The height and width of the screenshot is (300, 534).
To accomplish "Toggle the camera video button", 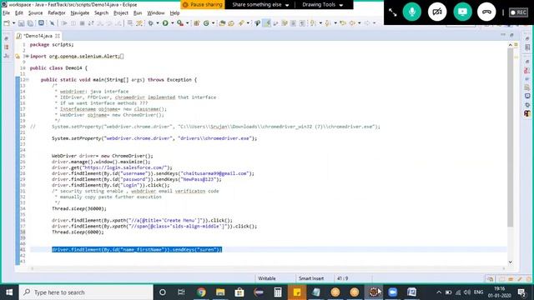I will point(437,12).
